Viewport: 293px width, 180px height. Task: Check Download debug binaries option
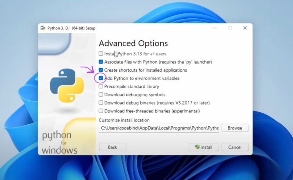(x=101, y=103)
